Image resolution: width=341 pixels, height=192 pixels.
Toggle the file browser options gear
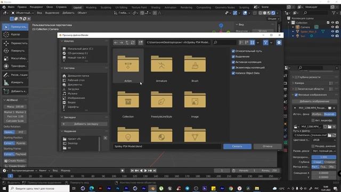(279, 43)
